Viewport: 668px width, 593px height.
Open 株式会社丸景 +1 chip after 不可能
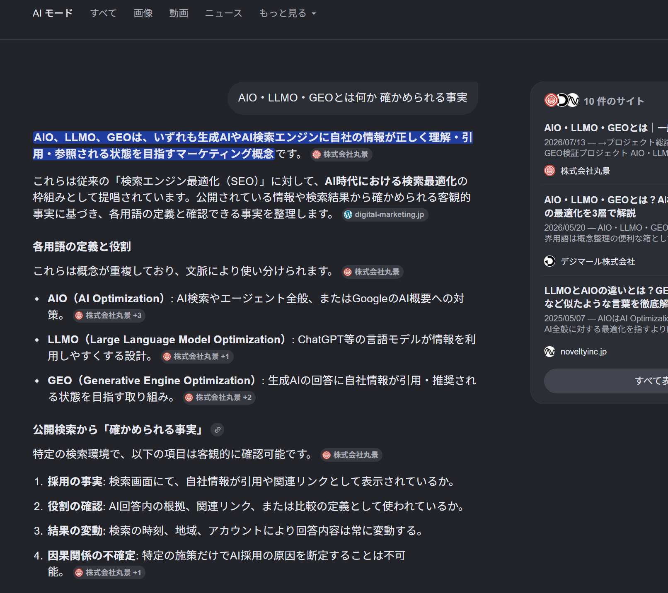coord(109,573)
